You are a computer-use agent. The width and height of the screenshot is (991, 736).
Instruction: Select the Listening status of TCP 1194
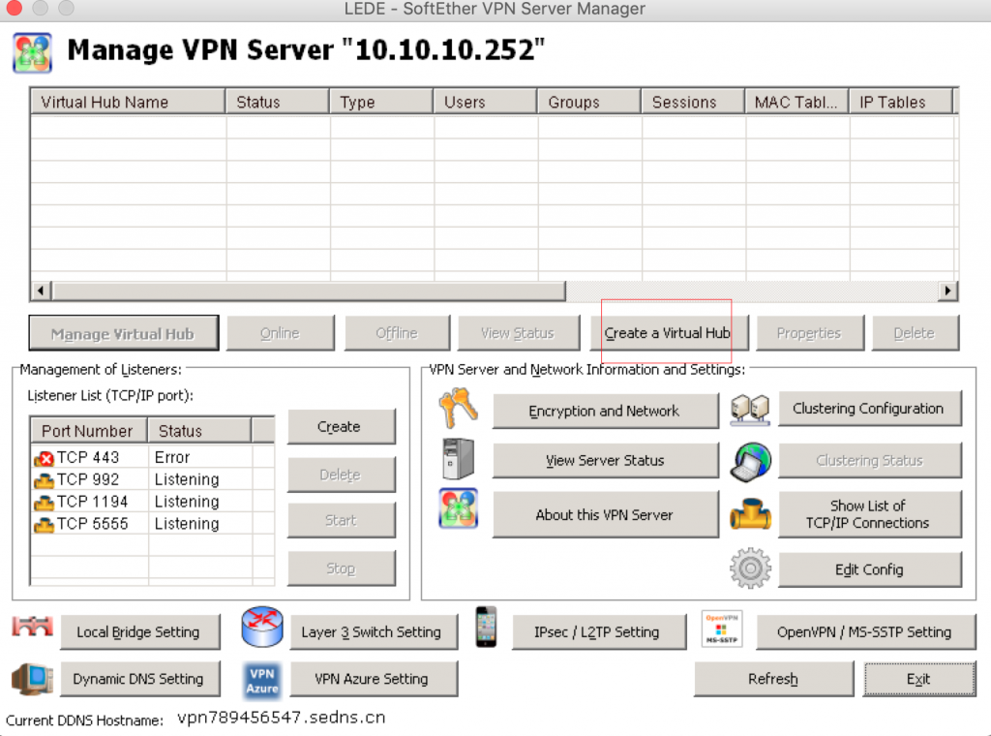tap(187, 502)
